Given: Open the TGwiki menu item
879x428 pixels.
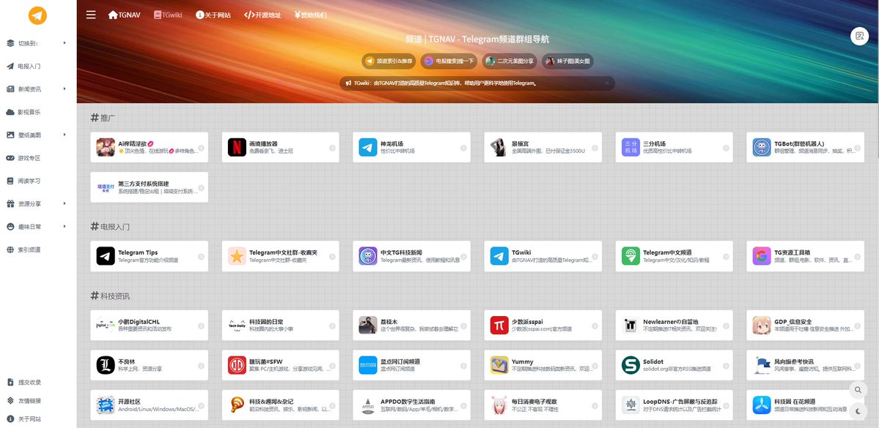Looking at the screenshot, I should (168, 15).
